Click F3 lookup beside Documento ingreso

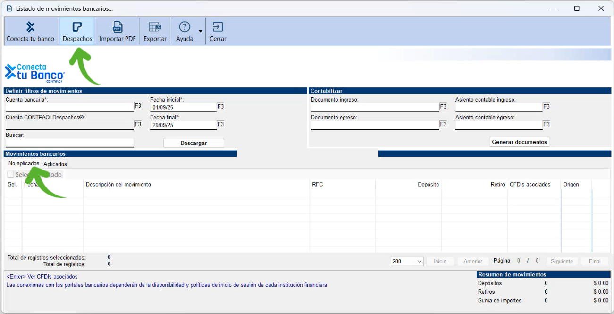pos(443,107)
